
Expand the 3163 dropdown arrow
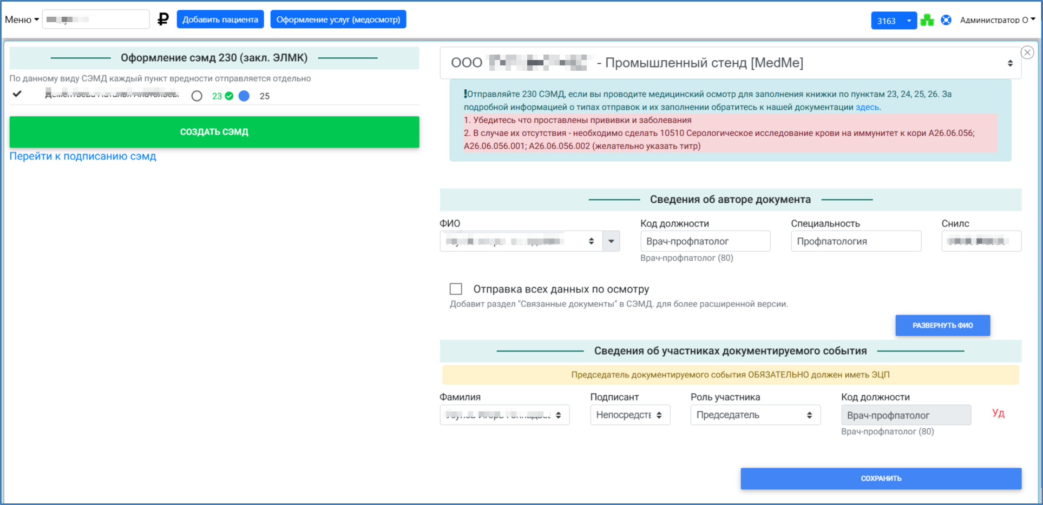coord(909,21)
